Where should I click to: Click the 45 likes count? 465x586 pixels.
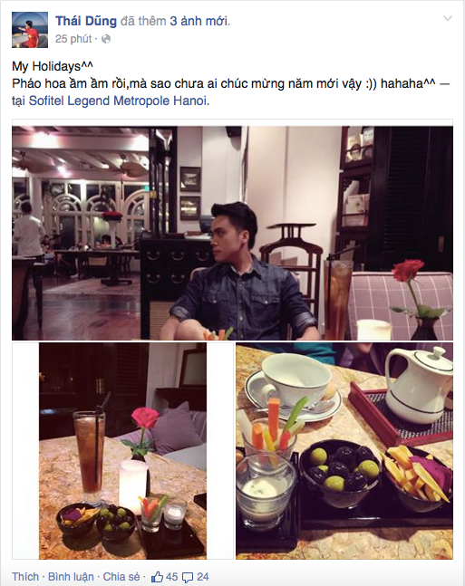(x=171, y=577)
